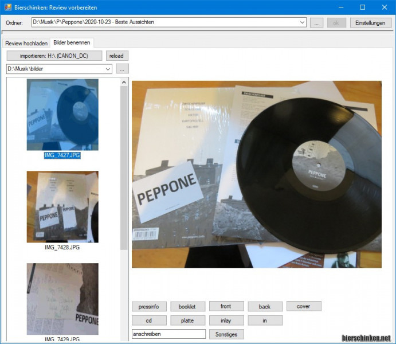Select IMG_7428.JPG thumbnail
The width and height of the screenshot is (396, 344).
coord(62,206)
